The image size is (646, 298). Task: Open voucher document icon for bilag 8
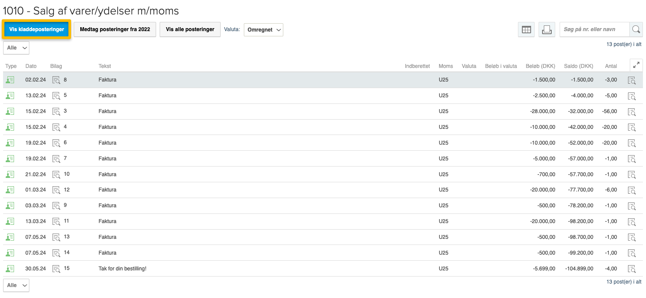pyautogui.click(x=56, y=80)
